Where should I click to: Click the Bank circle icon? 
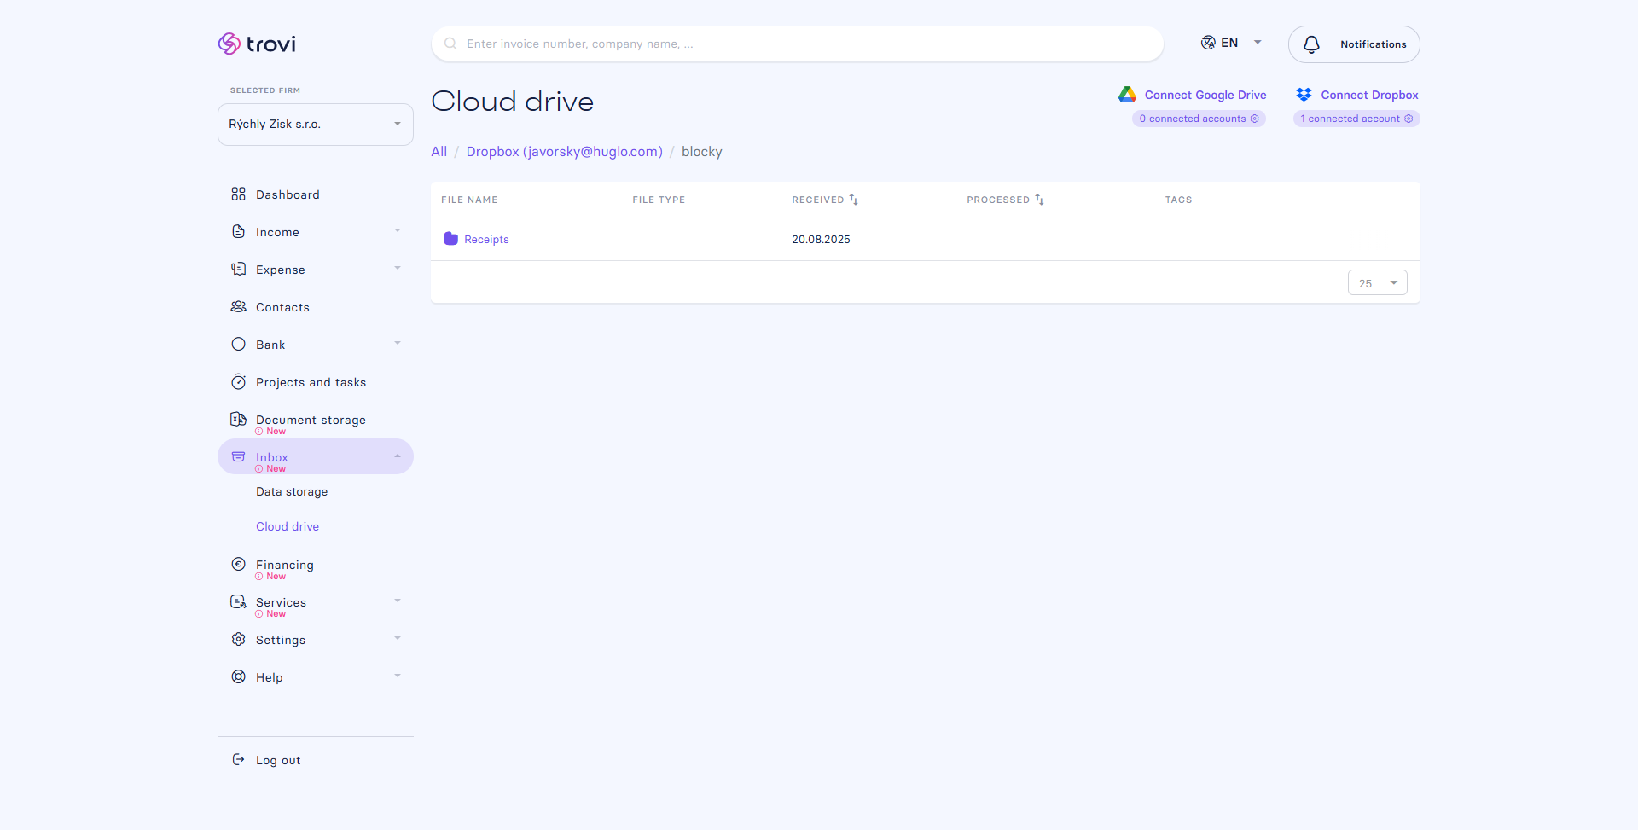pyautogui.click(x=238, y=345)
